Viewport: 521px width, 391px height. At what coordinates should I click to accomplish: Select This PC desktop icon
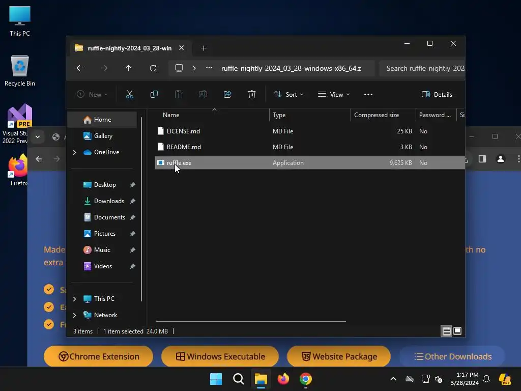(20, 21)
